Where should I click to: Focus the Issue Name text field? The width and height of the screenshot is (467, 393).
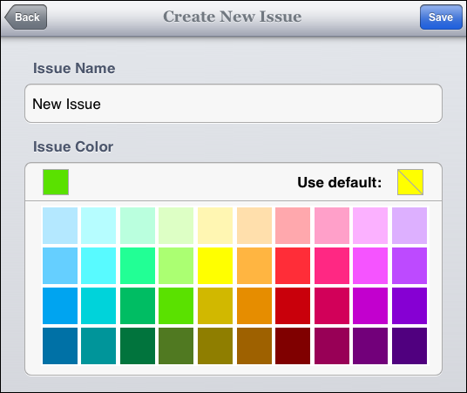[x=233, y=104]
